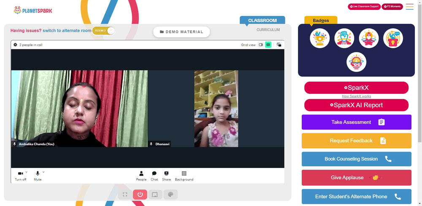Open Demo Material folder

[x=181, y=32]
